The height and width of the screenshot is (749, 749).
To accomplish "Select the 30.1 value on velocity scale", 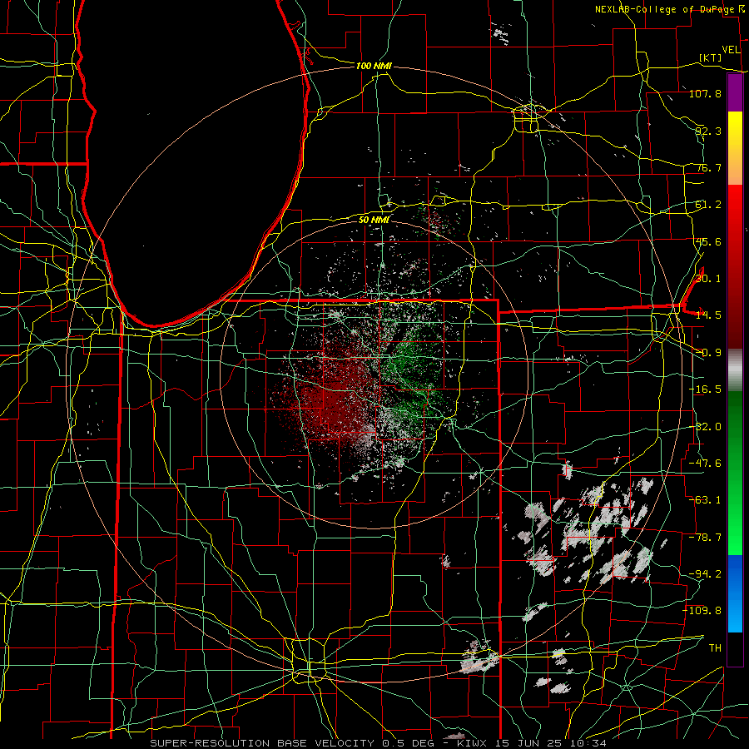I will [708, 279].
